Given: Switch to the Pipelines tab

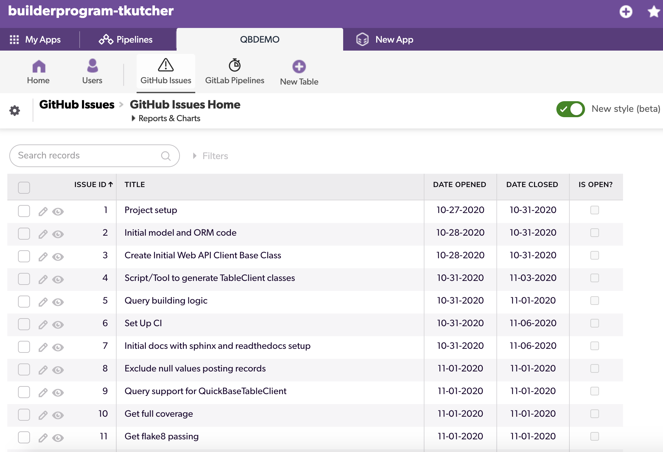Looking at the screenshot, I should [126, 39].
